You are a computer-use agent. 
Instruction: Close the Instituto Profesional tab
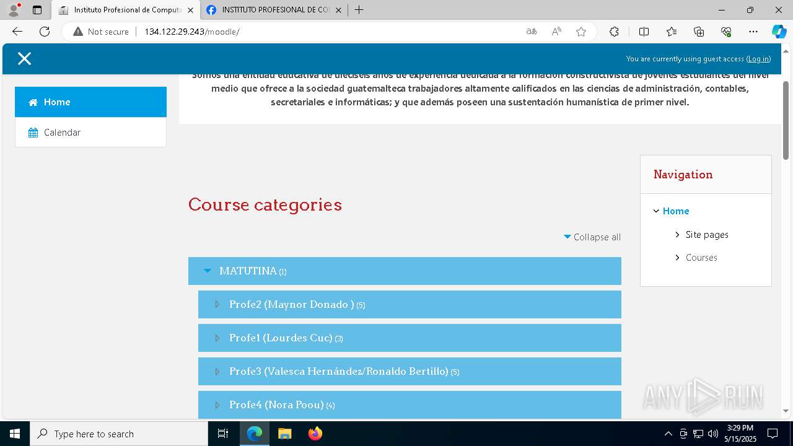pos(190,10)
